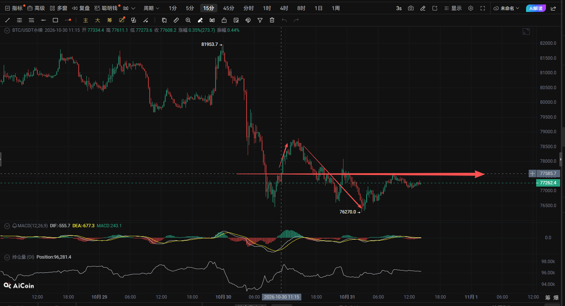Click the share export arrow icon

[553, 8]
